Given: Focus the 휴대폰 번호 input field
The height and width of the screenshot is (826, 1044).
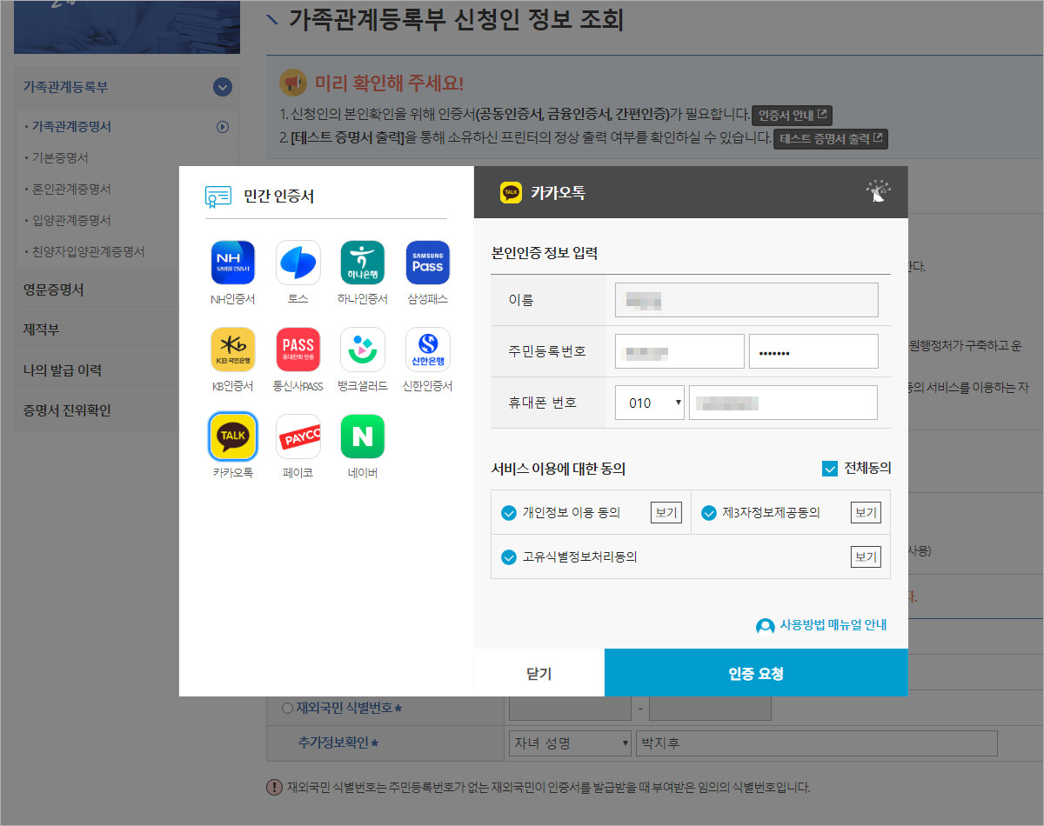Looking at the screenshot, I should point(783,403).
